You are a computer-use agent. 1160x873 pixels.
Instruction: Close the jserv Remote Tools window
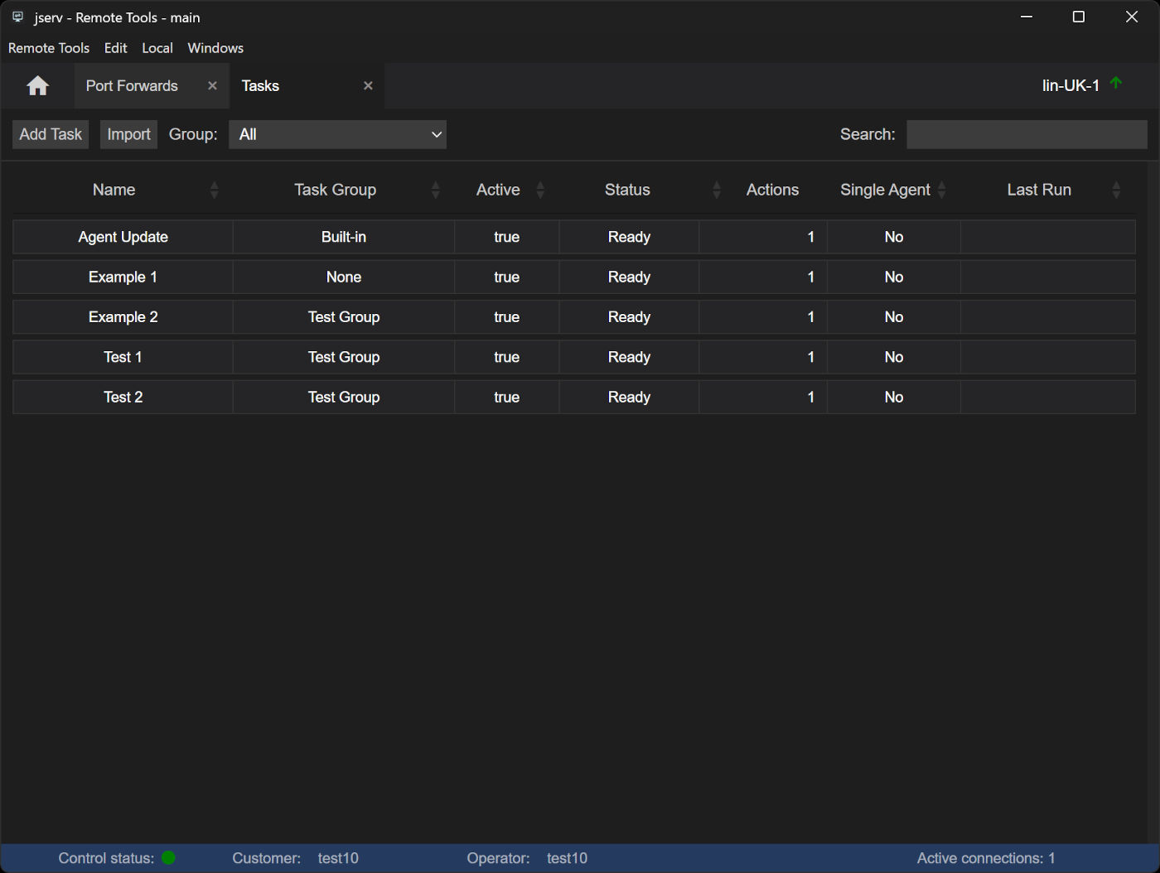click(x=1132, y=17)
